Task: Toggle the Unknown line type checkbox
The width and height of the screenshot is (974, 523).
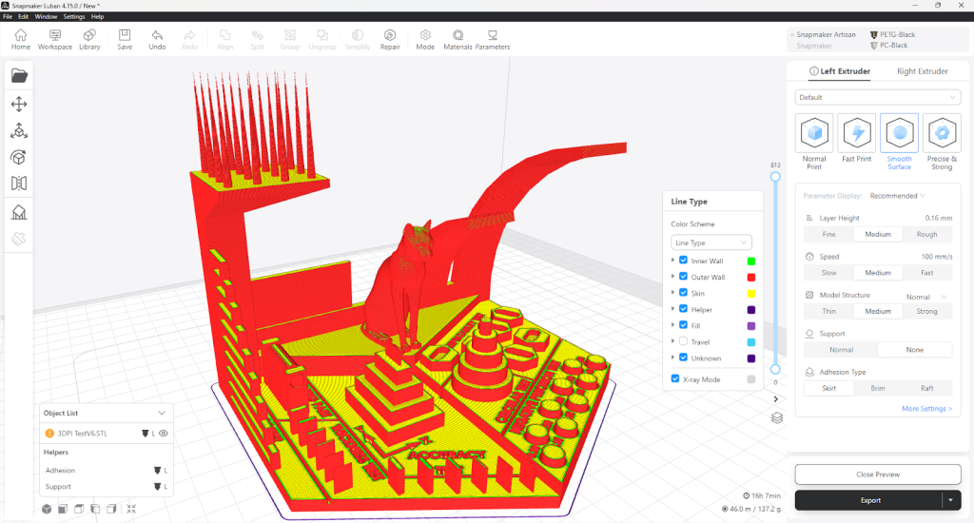Action: click(x=683, y=358)
